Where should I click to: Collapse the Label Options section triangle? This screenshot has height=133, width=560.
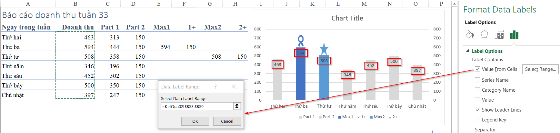467,51
